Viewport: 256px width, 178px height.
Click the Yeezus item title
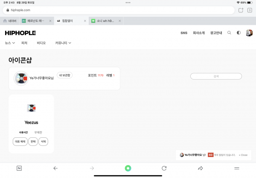click(31, 122)
